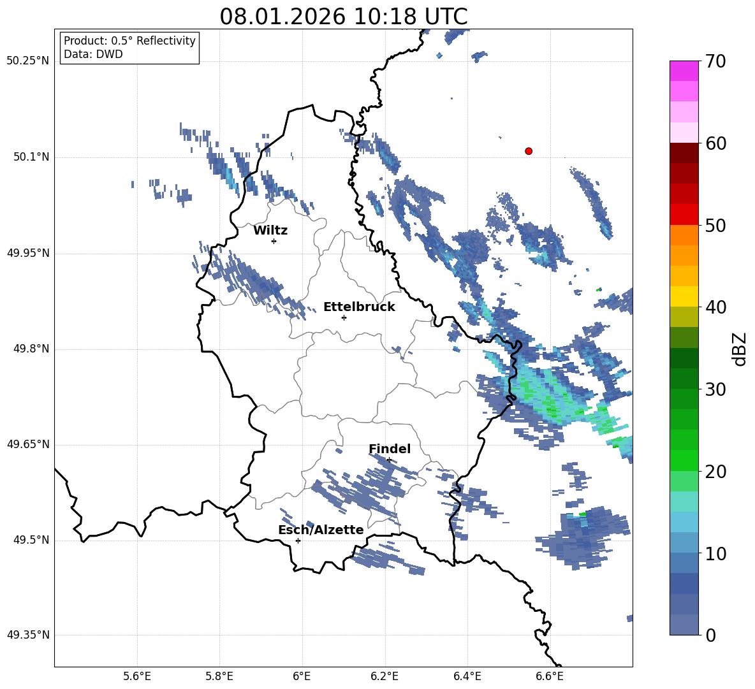Click the Ettelbruck city label
The height and width of the screenshot is (689, 755).
pyautogui.click(x=359, y=307)
